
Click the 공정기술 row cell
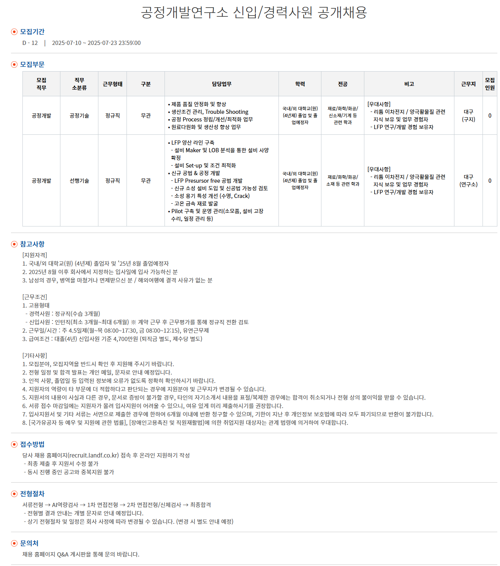(x=79, y=115)
